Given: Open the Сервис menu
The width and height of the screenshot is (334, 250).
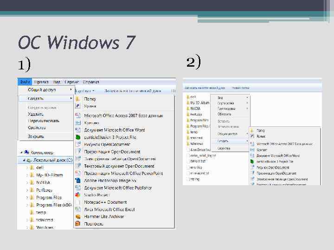Looking at the screenshot, I should tap(72, 82).
